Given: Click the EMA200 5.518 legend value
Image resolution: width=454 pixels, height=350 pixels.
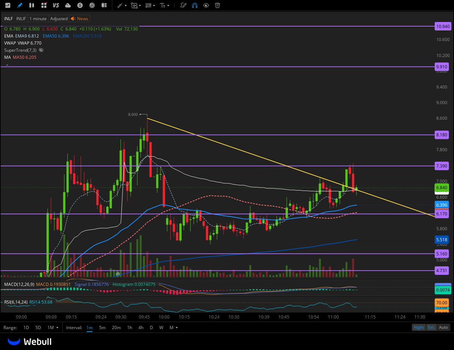Looking at the screenshot, I should click(87, 36).
